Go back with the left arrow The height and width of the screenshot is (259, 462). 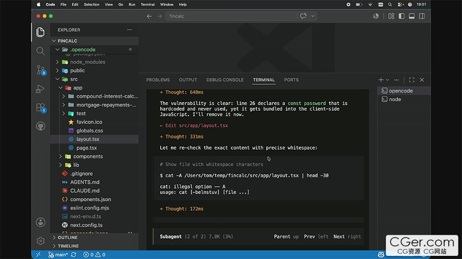(149, 16)
